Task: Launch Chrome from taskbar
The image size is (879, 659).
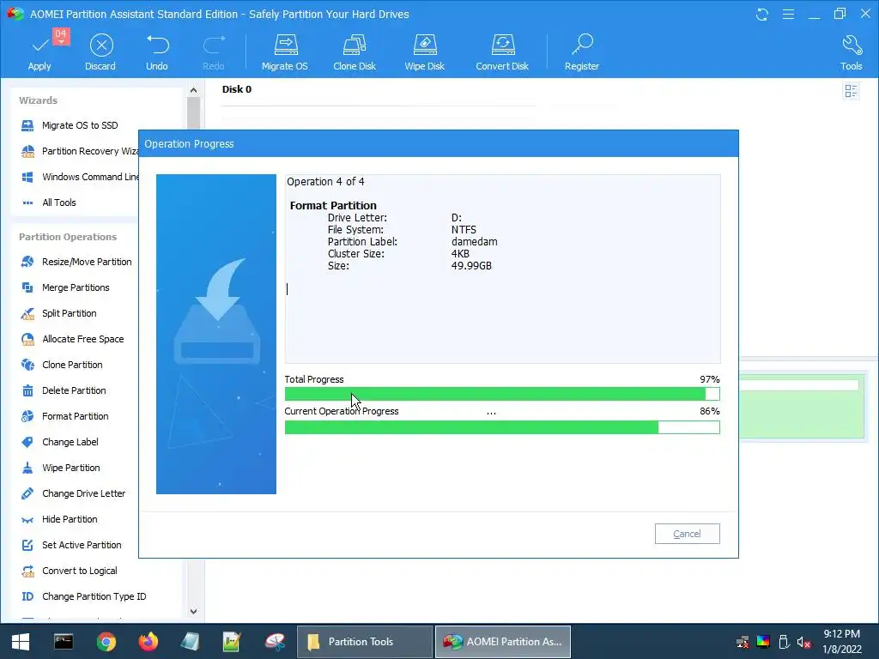Action: [106, 642]
